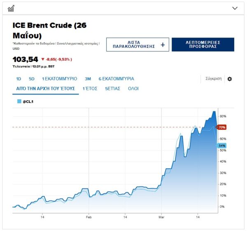
Task: Show the 3M chart range
Action: click(x=88, y=79)
